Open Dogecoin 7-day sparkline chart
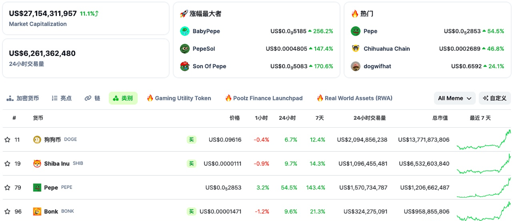The height and width of the screenshot is (221, 515). (x=483, y=140)
